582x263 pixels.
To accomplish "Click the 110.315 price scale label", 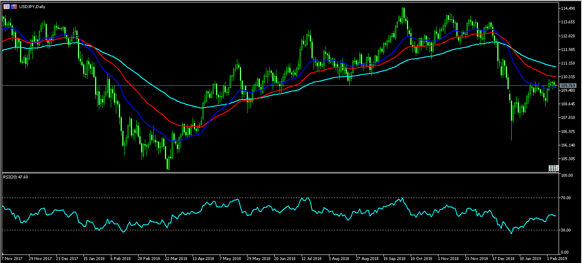I will (x=568, y=77).
